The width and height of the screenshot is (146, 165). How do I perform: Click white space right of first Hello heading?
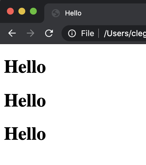(x=95, y=66)
